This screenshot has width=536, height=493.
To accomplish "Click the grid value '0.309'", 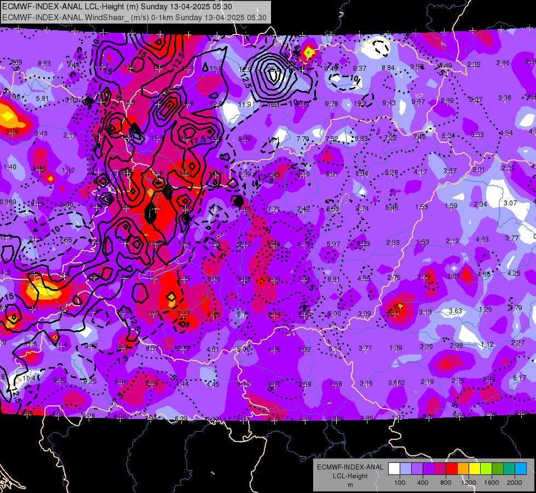I will coord(336,419).
